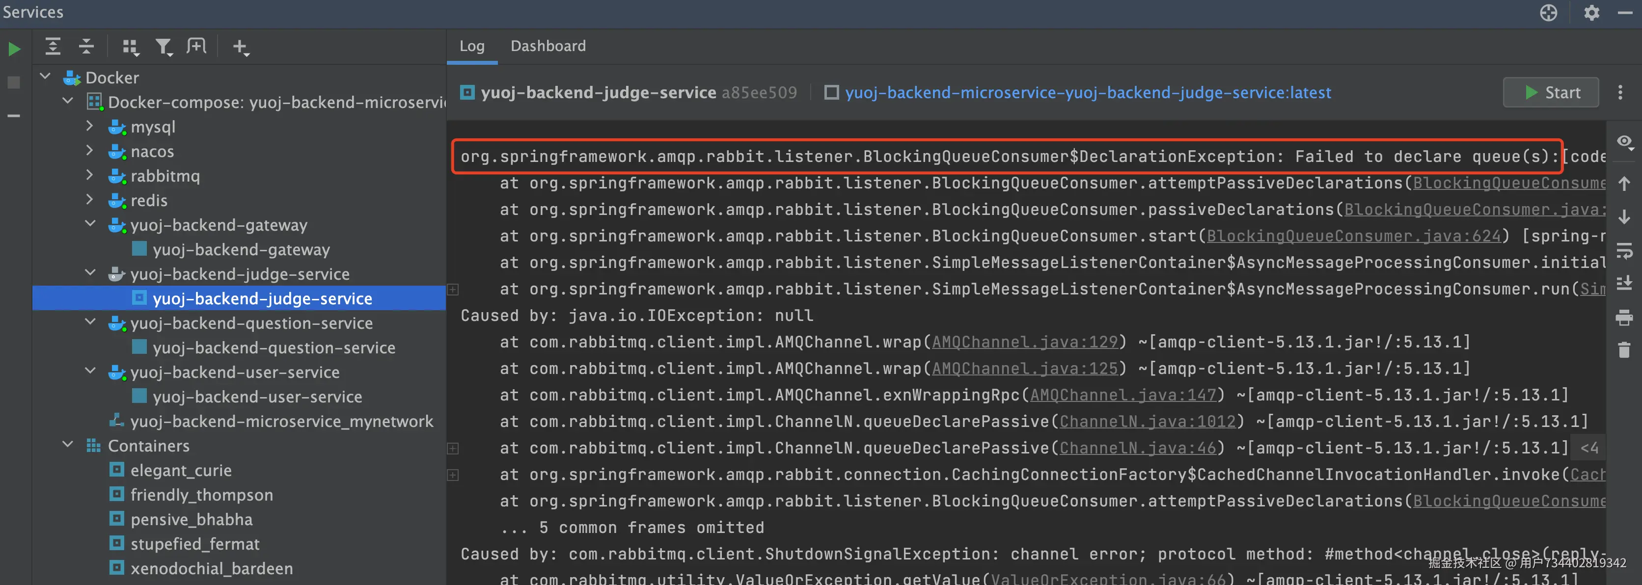
Task: Select the pensive_bhabha container
Action: point(191,519)
